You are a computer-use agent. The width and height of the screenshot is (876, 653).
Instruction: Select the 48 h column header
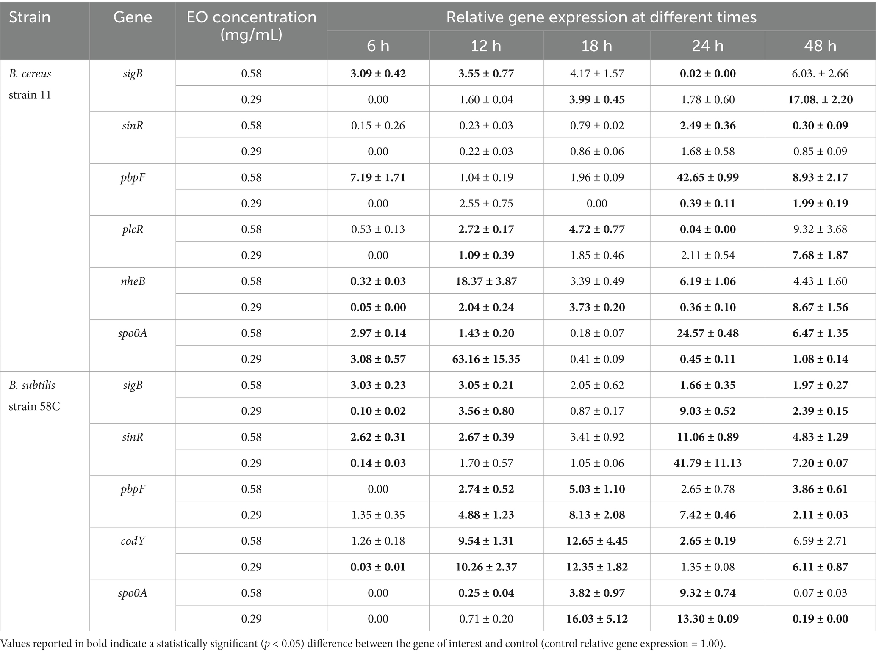[x=820, y=46]
